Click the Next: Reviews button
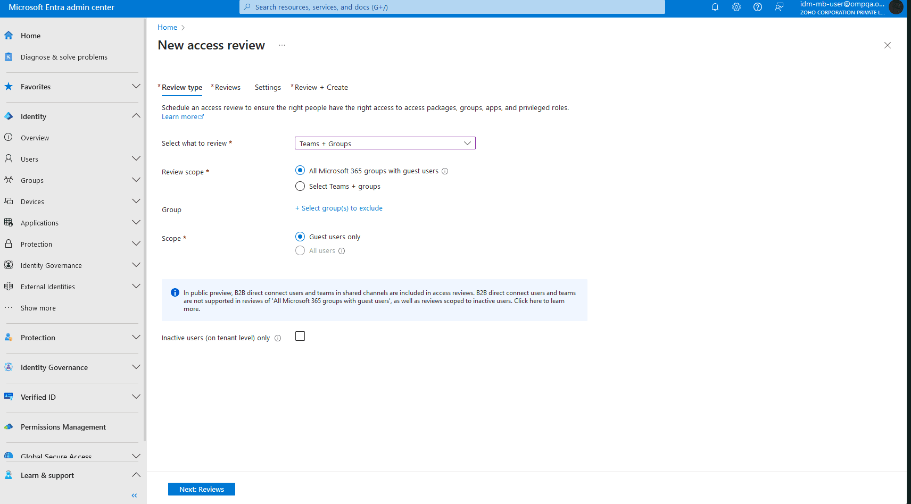This screenshot has width=911, height=504. (201, 489)
